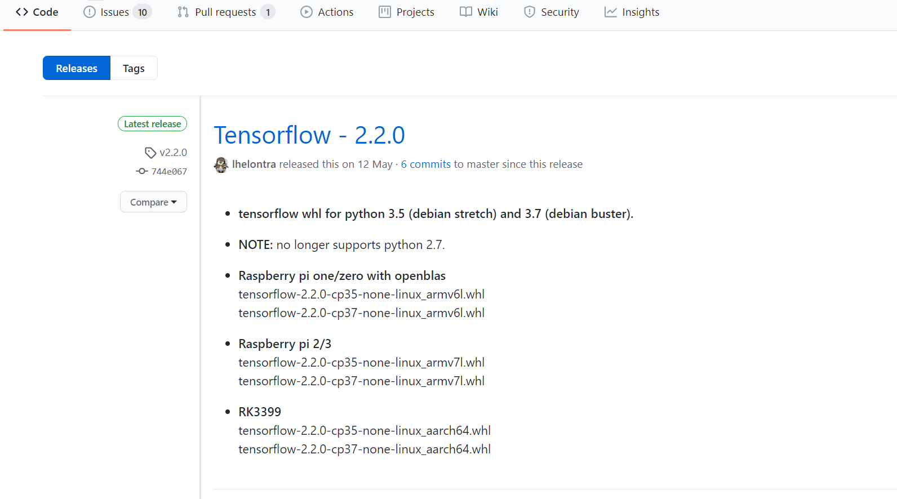Click the issues count badge showing 10
This screenshot has height=499, width=897.
[143, 11]
